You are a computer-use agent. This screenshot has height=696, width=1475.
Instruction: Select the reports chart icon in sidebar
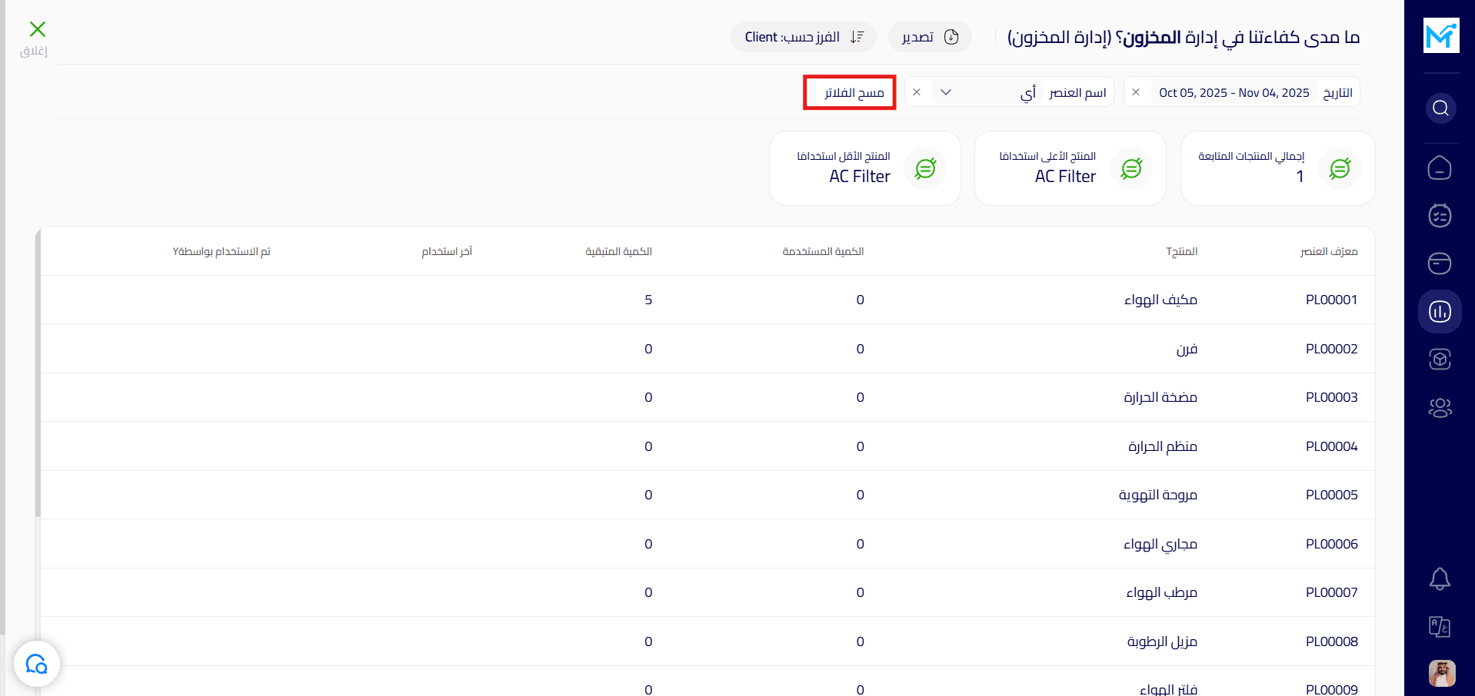pyautogui.click(x=1440, y=311)
